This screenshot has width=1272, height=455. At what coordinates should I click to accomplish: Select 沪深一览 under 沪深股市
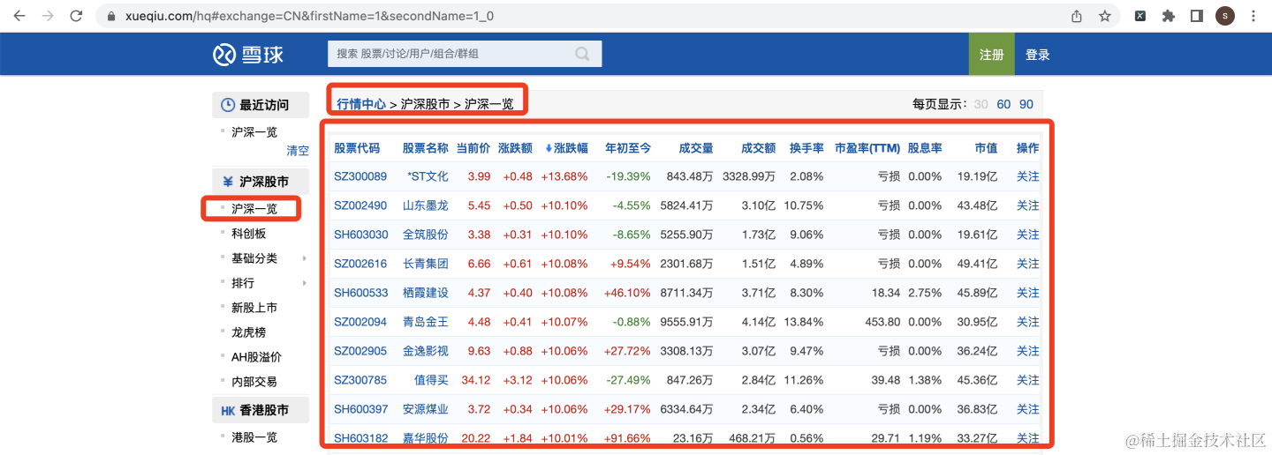pos(254,209)
